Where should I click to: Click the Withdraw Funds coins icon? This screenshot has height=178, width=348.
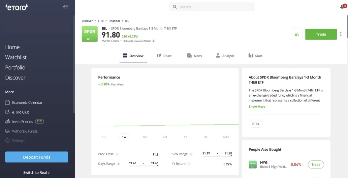(x=7, y=131)
